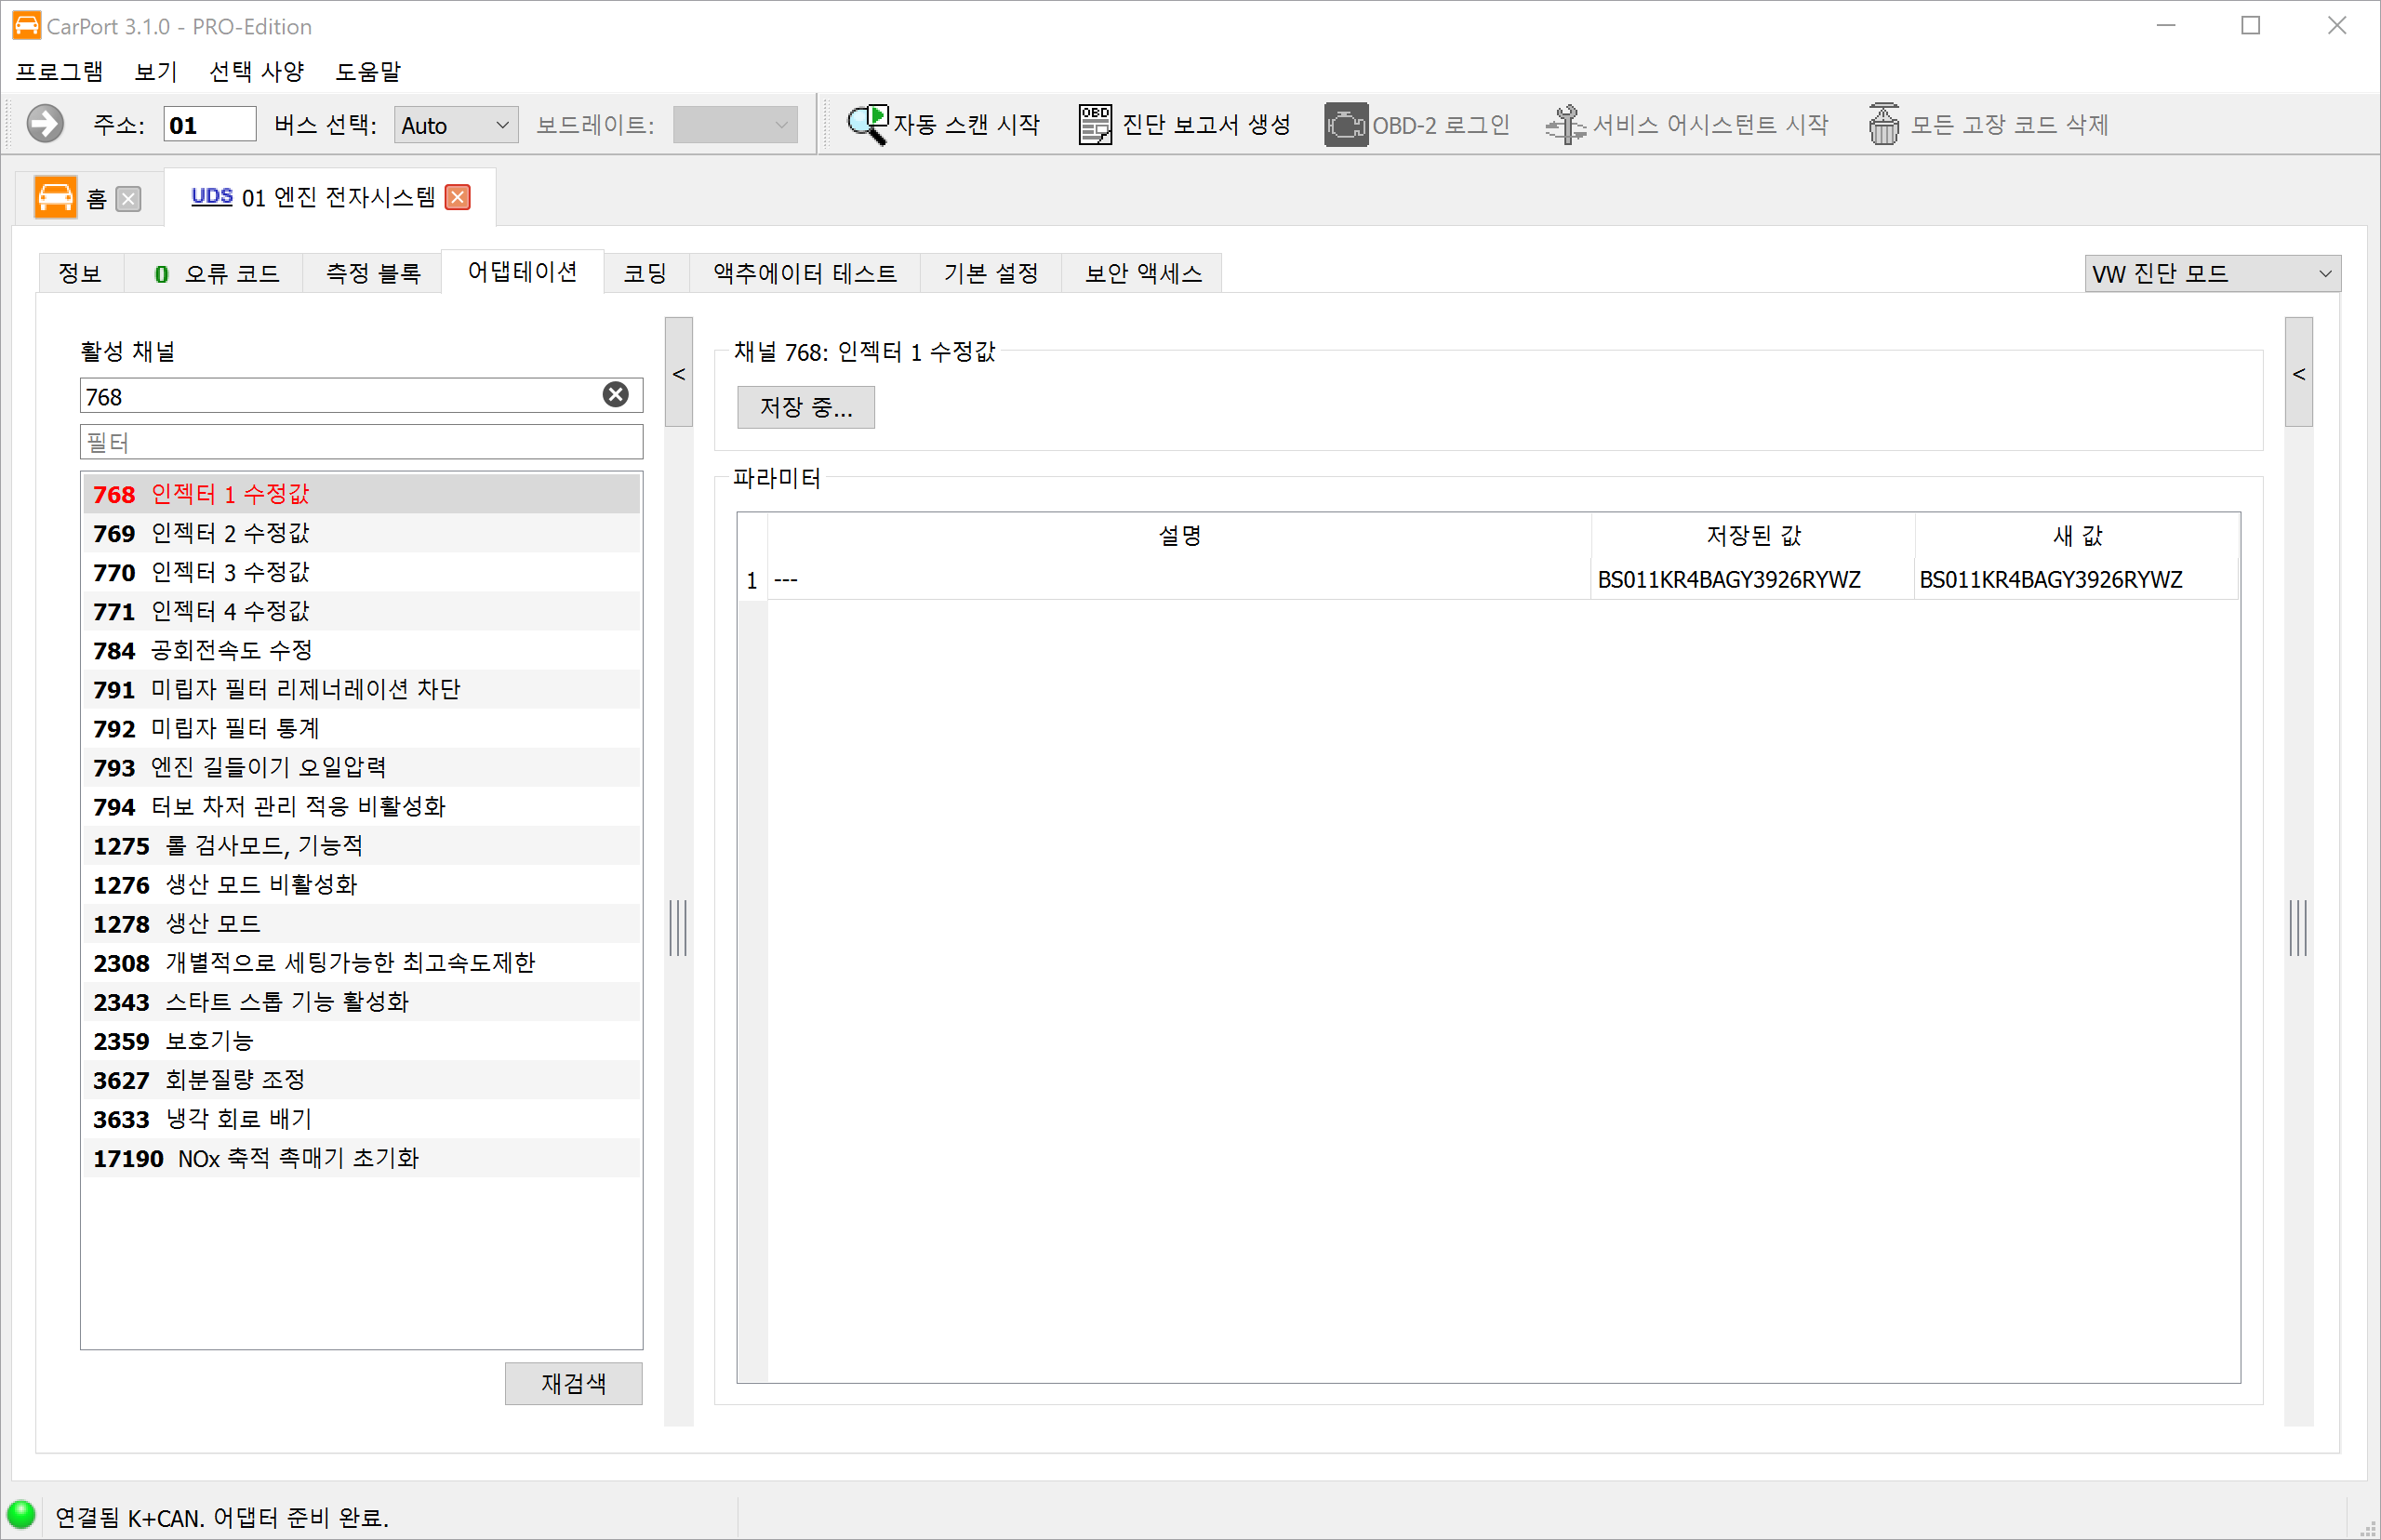Image resolution: width=2381 pixels, height=1540 pixels.
Task: Select channel 1275 롤 검사모드
Action: pyautogui.click(x=361, y=845)
